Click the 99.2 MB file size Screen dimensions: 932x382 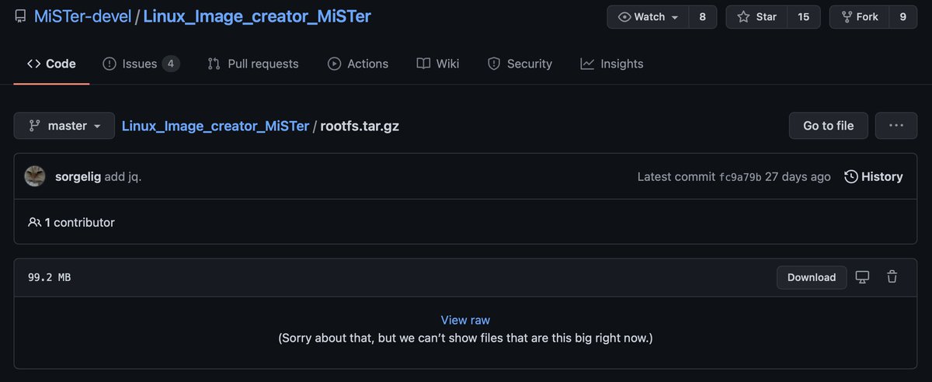[49, 277]
